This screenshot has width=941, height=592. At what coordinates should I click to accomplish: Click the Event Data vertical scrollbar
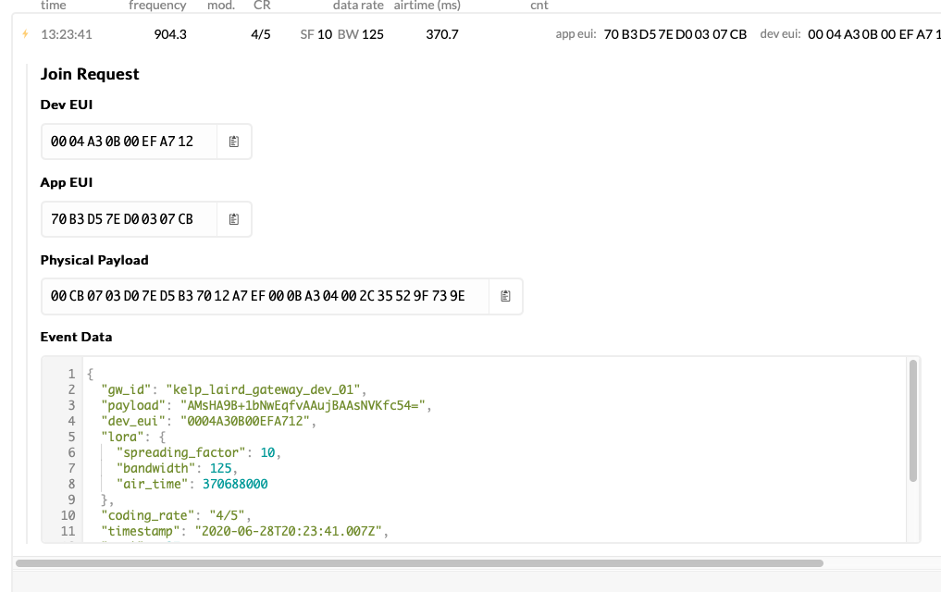click(x=913, y=421)
